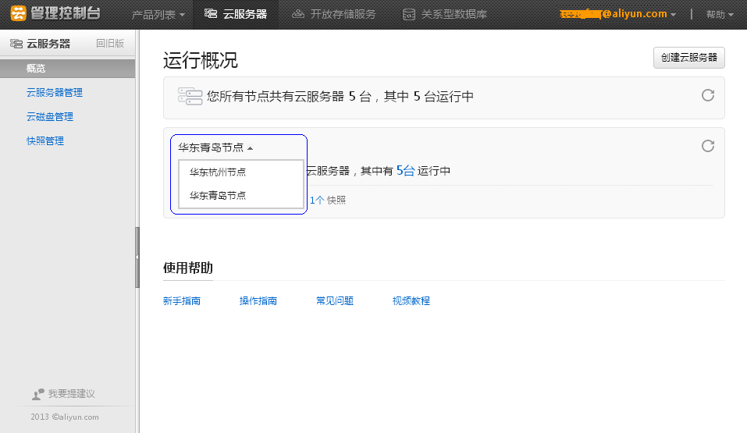747x433 pixels.
Task: Click the 我要提建议 person icon
Action: tap(38, 394)
